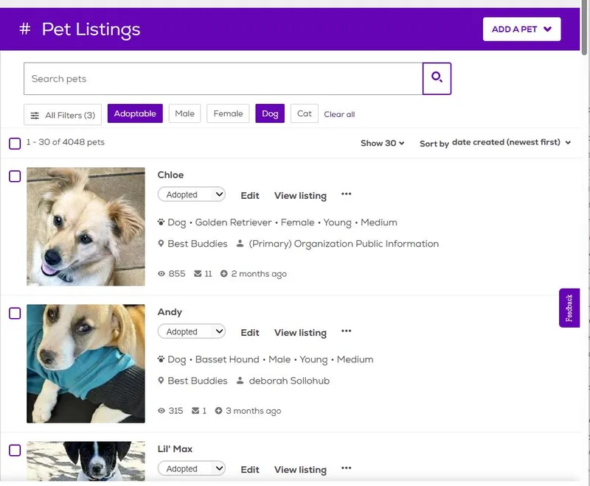Viewport: 590px width, 486px height.
Task: Open Lil' Max's three-dot more options menu
Action: tap(346, 468)
